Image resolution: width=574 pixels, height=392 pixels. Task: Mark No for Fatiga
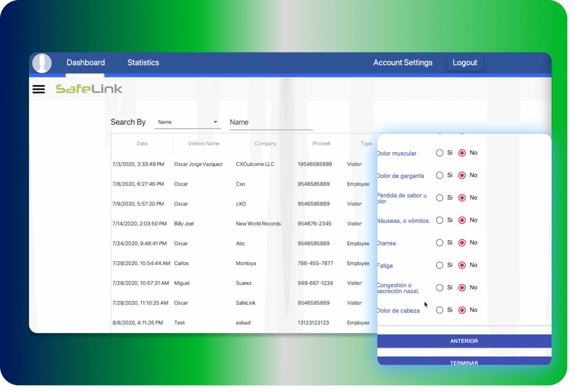[x=462, y=265]
